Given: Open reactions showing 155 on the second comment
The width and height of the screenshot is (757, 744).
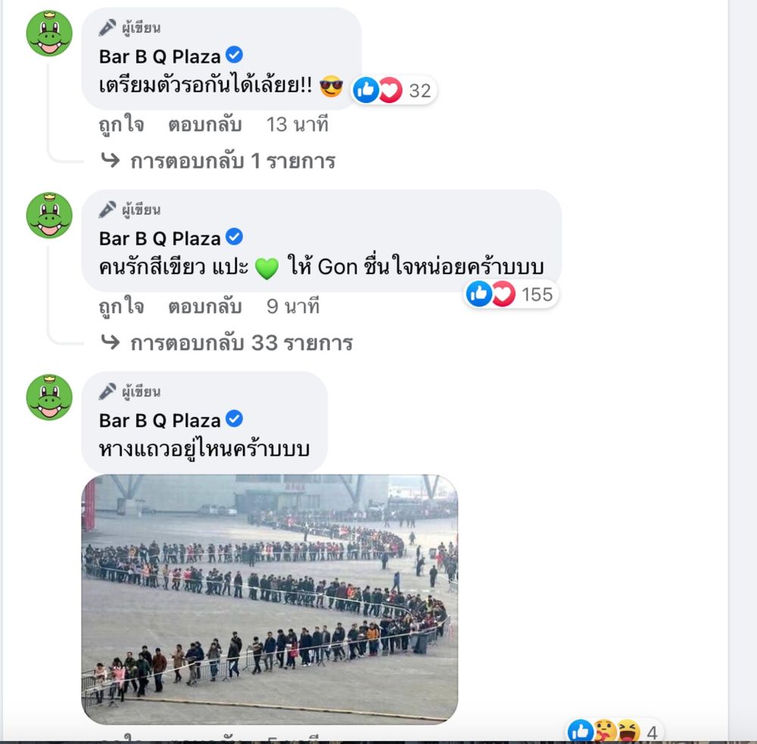Looking at the screenshot, I should tap(511, 294).
